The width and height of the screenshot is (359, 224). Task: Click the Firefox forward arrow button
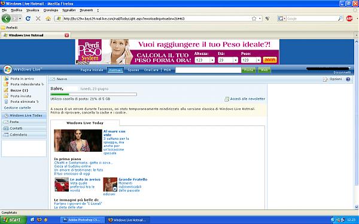[14, 19]
